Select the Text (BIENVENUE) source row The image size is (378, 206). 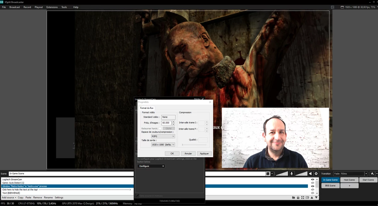154,193
